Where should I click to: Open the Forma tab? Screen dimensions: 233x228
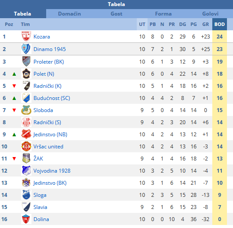pyautogui.click(x=163, y=14)
